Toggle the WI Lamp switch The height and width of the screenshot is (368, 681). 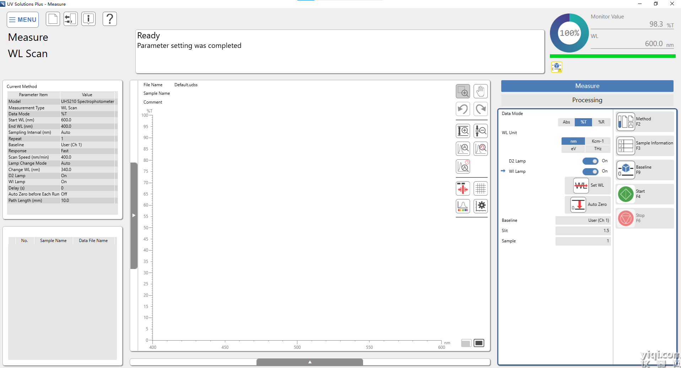tap(590, 172)
